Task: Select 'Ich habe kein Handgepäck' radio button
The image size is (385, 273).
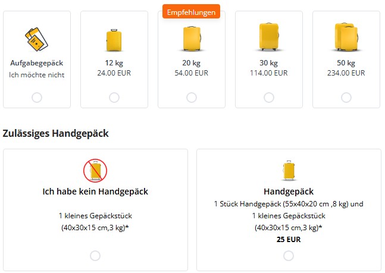Action: pyautogui.click(x=95, y=256)
